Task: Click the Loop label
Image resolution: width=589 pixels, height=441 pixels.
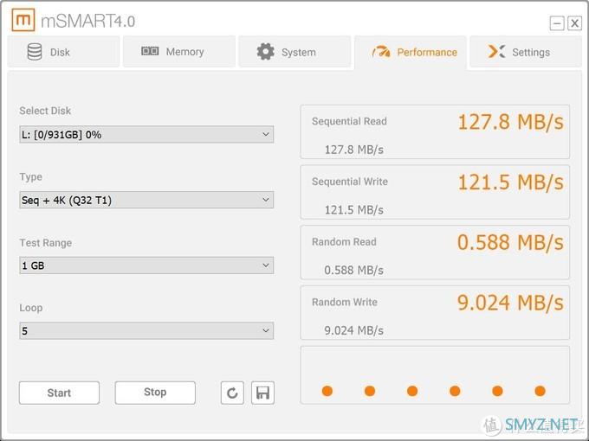Action: [31, 308]
